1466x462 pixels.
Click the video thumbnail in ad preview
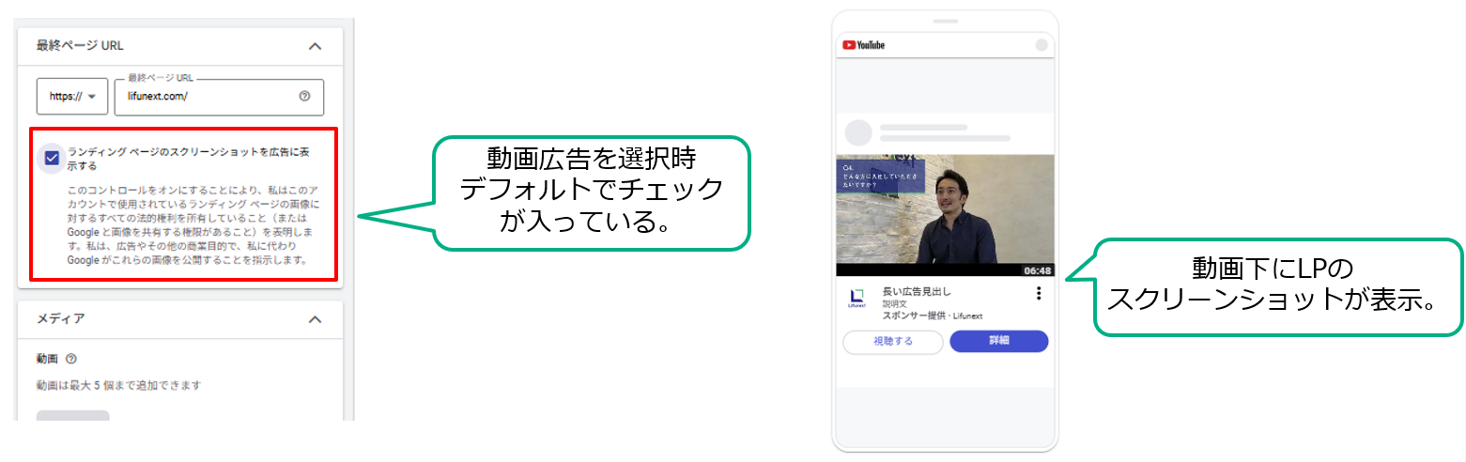(x=945, y=216)
